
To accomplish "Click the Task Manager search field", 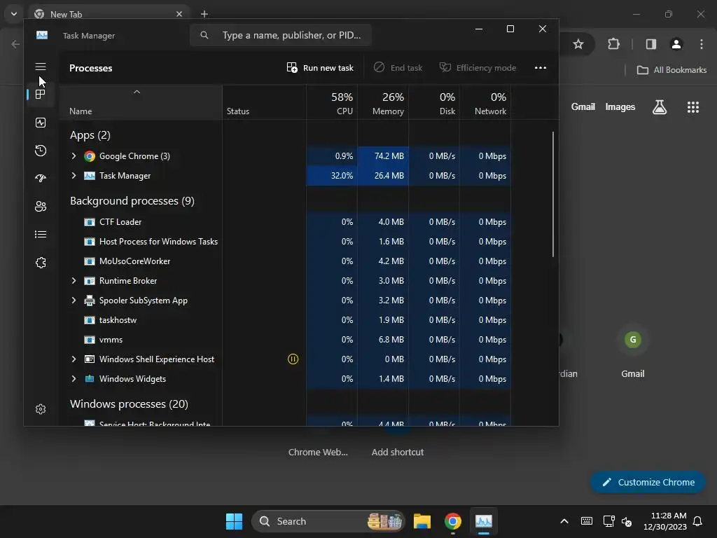I will [280, 35].
